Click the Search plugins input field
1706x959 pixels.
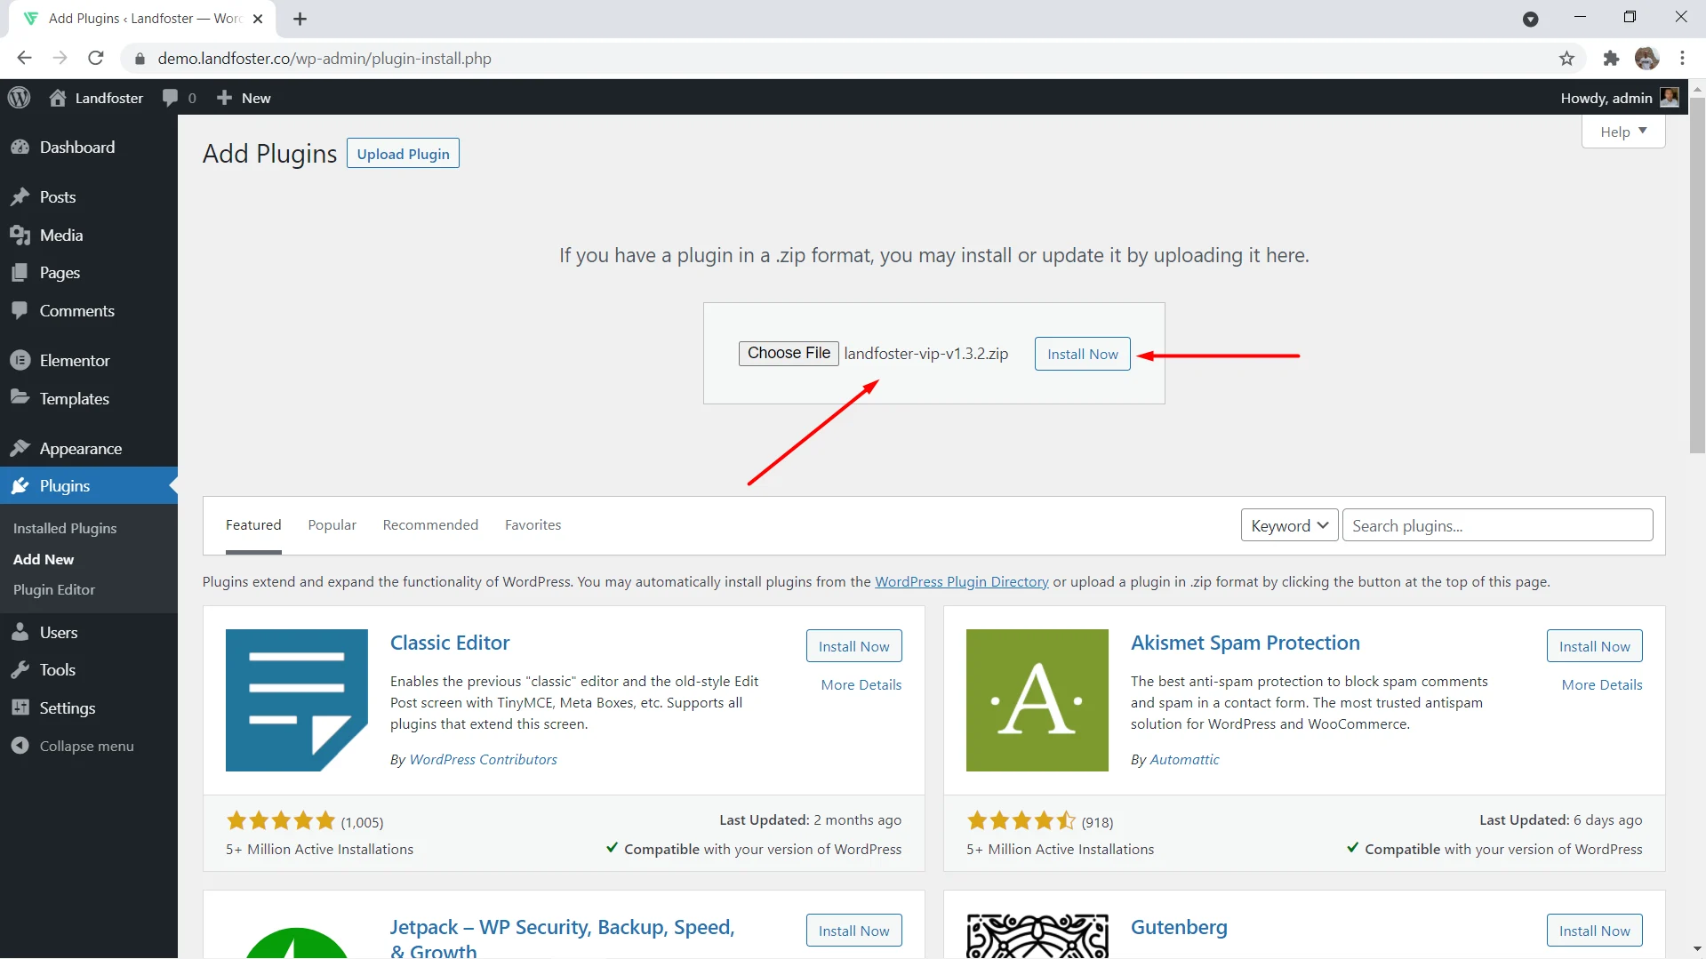pyautogui.click(x=1497, y=525)
